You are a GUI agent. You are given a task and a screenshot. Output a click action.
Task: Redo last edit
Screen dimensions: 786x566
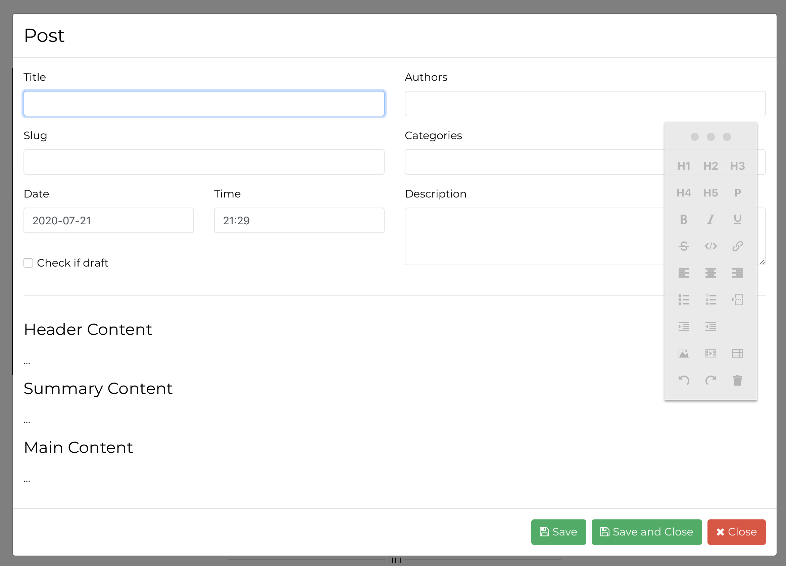[710, 380]
